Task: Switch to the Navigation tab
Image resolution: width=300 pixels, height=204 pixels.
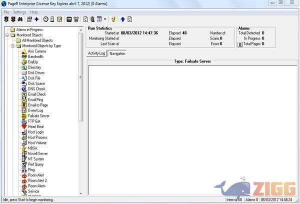Action: coord(117,53)
